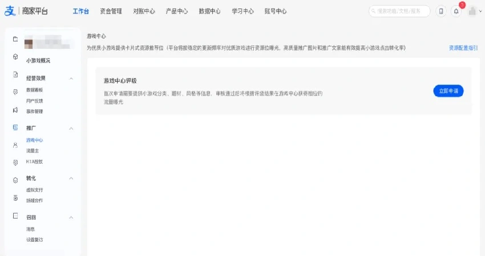Collapse the 转化 section
The image size is (485, 256).
click(x=71, y=179)
